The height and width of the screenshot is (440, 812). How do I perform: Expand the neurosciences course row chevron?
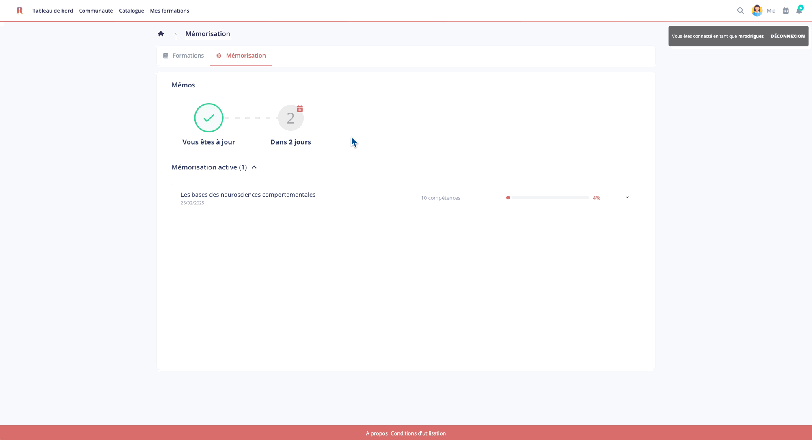point(627,197)
